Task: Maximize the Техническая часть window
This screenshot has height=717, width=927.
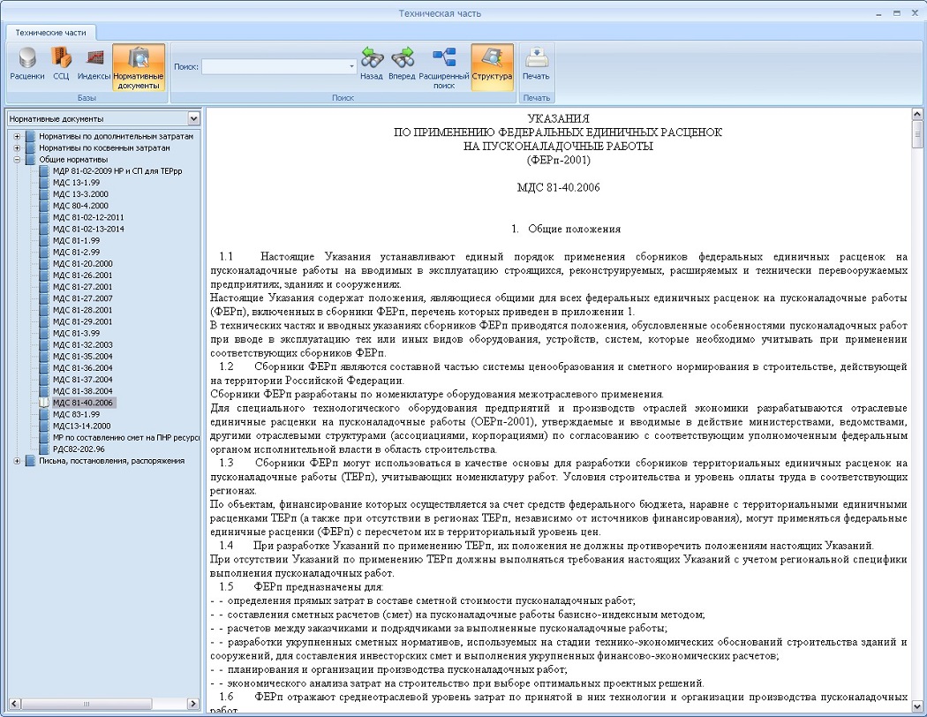Action: pyautogui.click(x=897, y=13)
